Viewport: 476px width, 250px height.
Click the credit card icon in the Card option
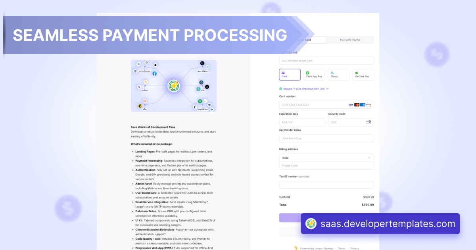point(283,73)
